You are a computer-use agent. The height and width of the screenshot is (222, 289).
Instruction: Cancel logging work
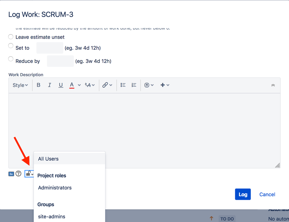267,194
